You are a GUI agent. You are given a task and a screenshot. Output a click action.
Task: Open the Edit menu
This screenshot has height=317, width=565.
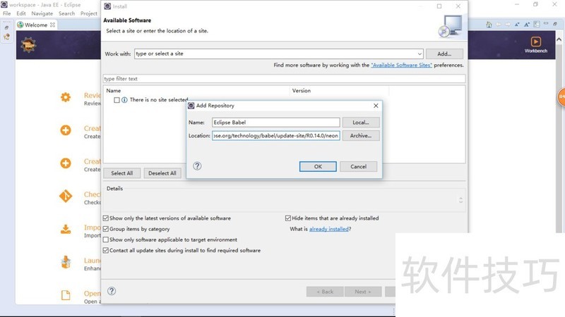[x=21, y=13]
